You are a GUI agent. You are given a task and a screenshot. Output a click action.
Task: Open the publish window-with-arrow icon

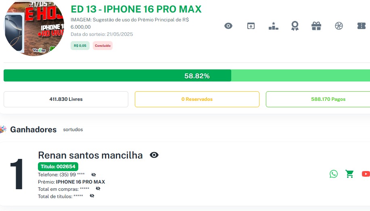(x=251, y=26)
